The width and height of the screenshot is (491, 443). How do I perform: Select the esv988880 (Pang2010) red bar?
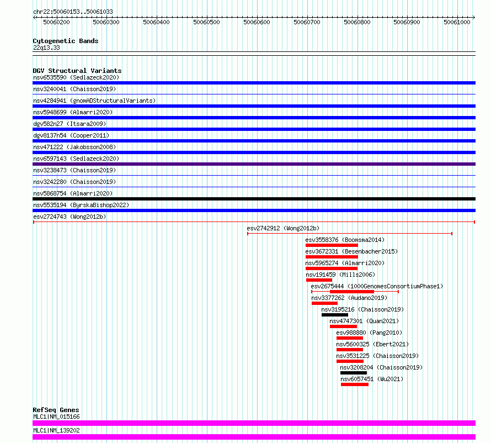pyautogui.click(x=350, y=338)
